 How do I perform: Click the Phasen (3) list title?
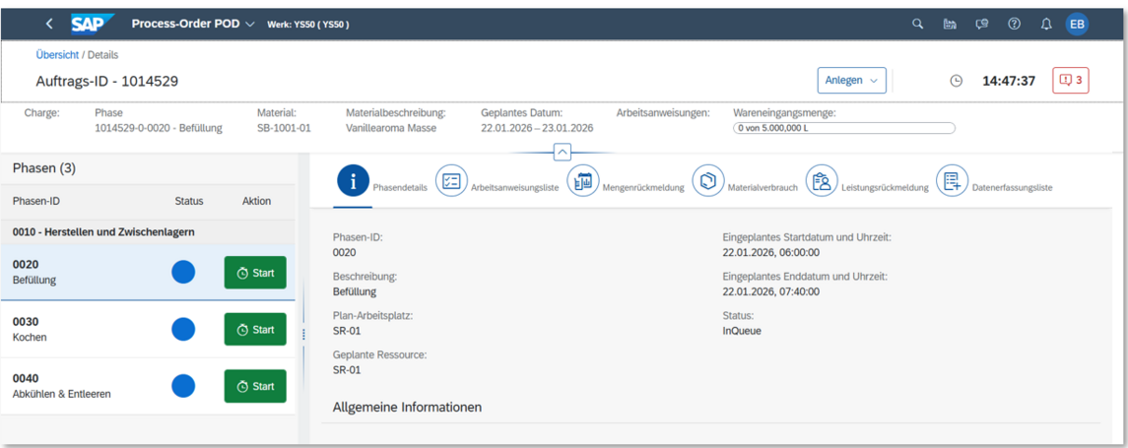(x=44, y=168)
